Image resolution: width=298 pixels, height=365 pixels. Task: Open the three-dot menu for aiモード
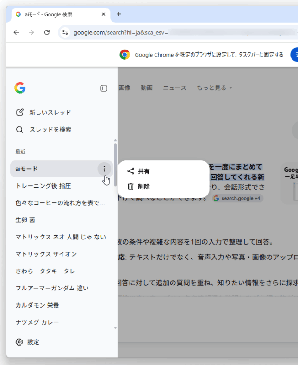coord(104,169)
